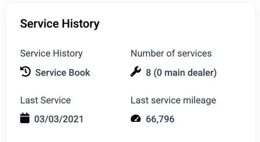260x142 pixels.
Task: Click the wrench icon for number of services
Action: click(x=136, y=71)
